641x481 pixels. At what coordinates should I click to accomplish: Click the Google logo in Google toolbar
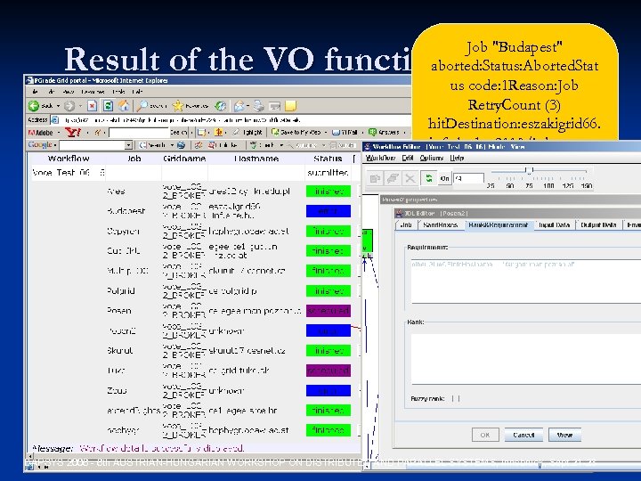pyautogui.click(x=40, y=145)
